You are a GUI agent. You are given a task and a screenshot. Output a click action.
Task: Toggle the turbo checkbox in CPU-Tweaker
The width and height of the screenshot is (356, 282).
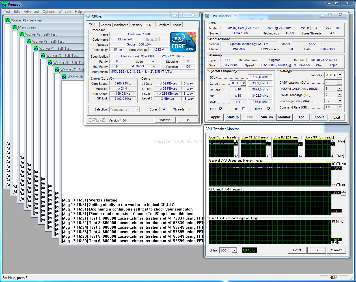(268, 109)
